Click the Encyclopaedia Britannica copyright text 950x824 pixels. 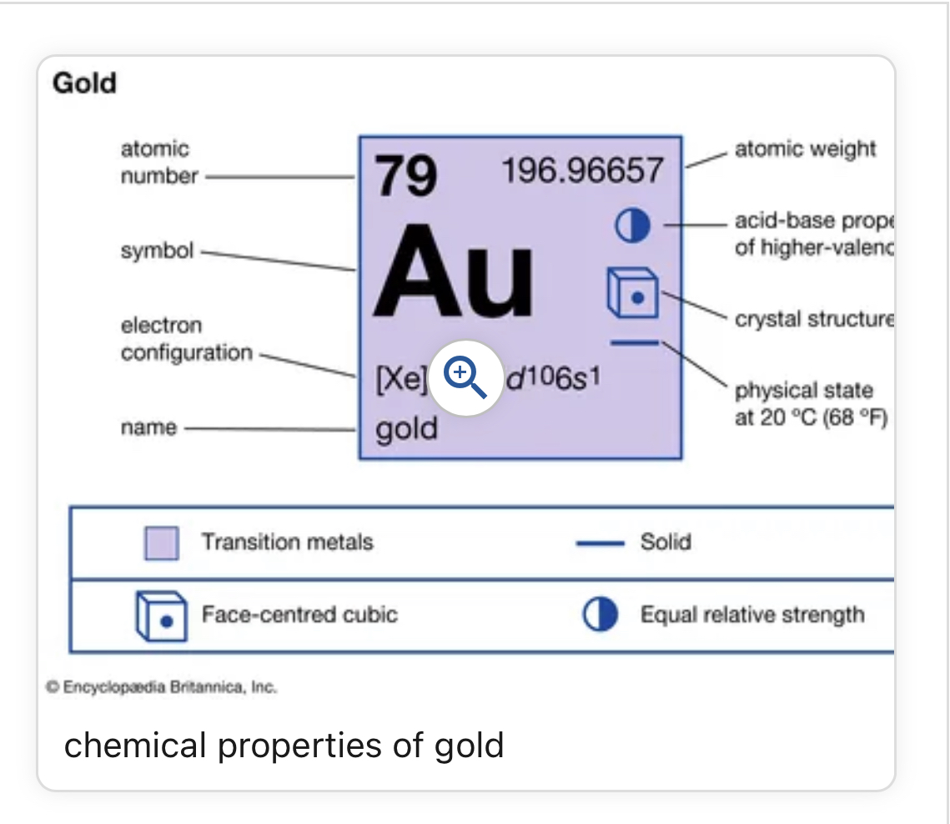point(161,687)
